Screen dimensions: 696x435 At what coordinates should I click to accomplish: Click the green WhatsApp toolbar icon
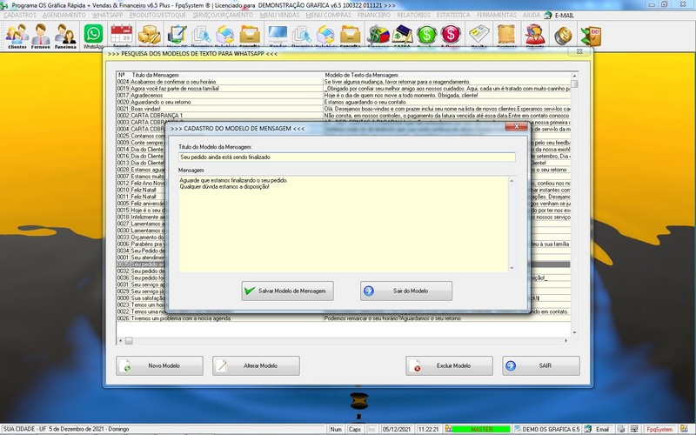(93, 36)
